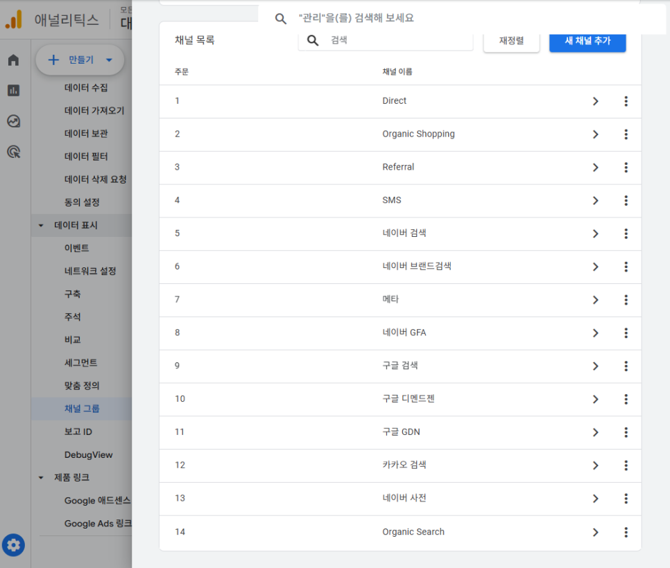Expand the 네이버 검색 row chevron
Image resolution: width=670 pixels, height=568 pixels.
pyautogui.click(x=595, y=233)
